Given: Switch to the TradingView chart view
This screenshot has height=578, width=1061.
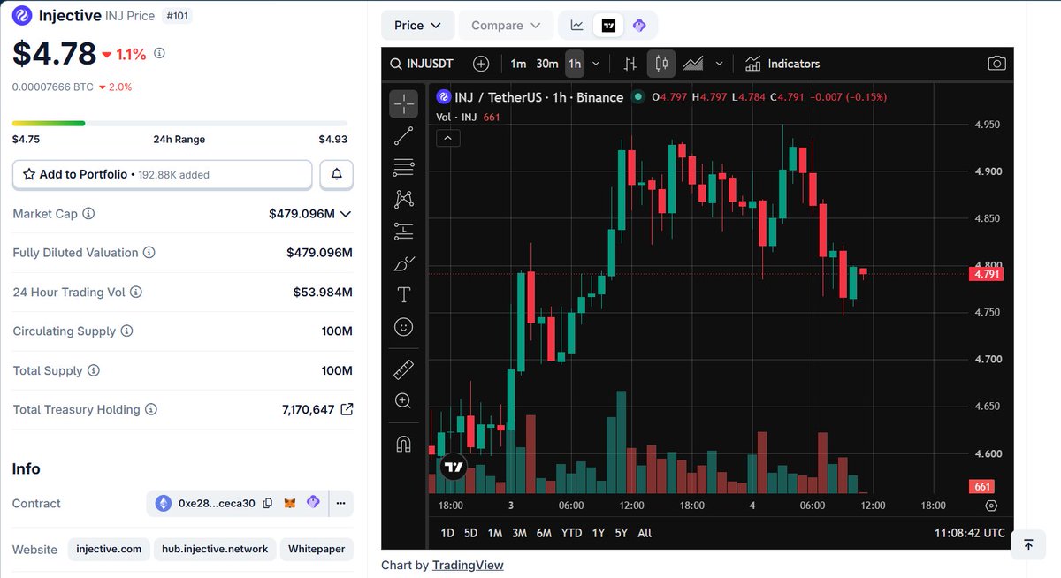Looking at the screenshot, I should point(608,26).
